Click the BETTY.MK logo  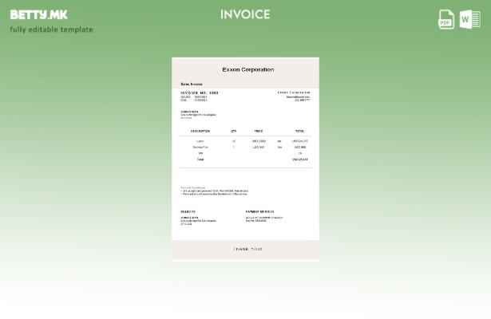38,14
